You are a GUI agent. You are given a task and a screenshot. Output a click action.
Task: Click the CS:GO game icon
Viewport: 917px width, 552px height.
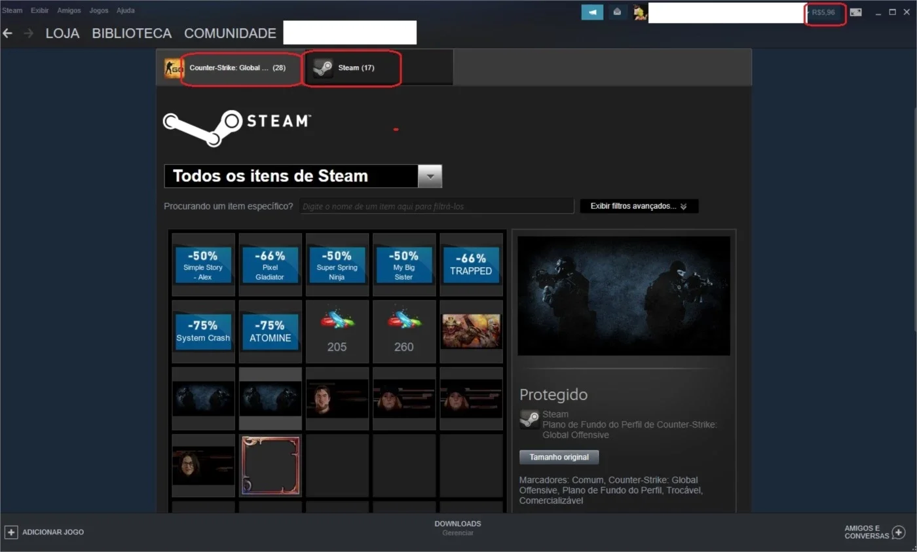[x=174, y=67]
